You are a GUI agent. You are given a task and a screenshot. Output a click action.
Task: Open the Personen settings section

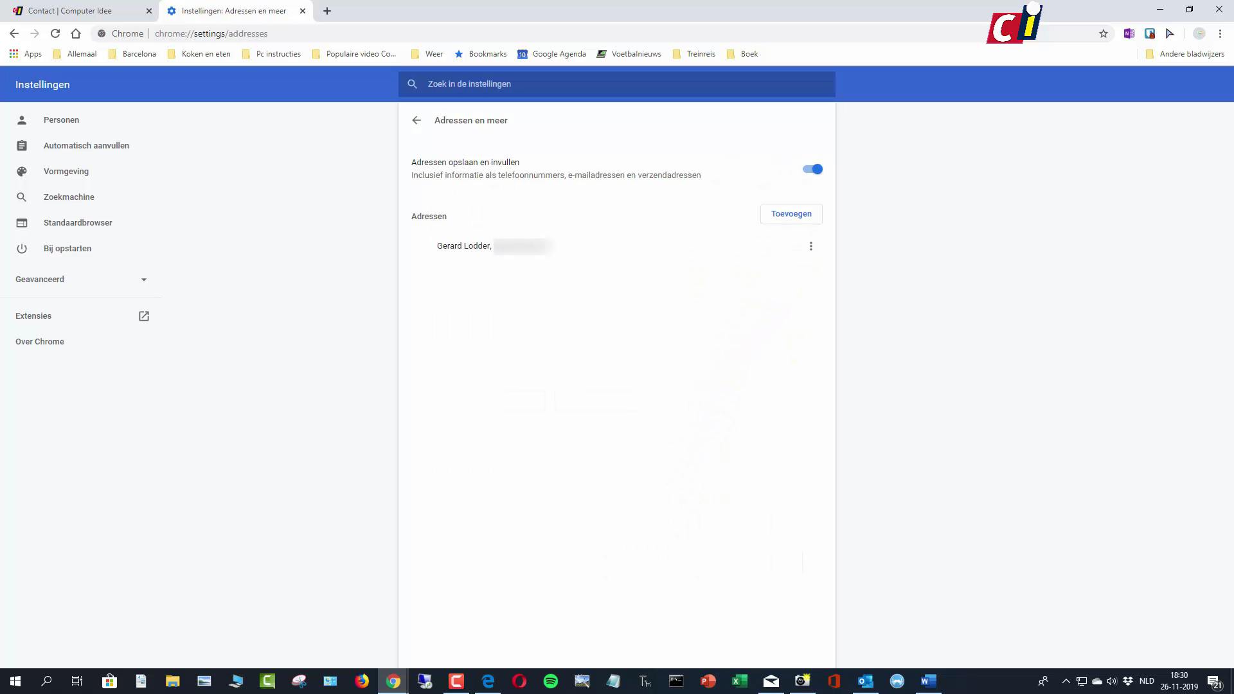(61, 120)
